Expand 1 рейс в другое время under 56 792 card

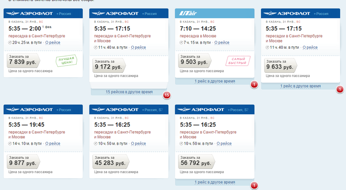coord(215,182)
